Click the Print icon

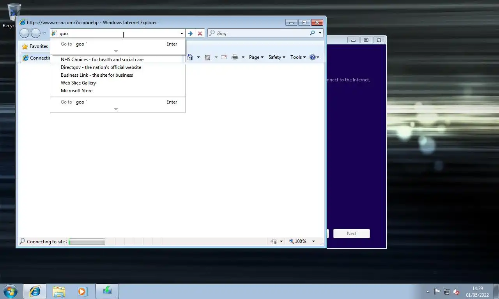point(235,57)
